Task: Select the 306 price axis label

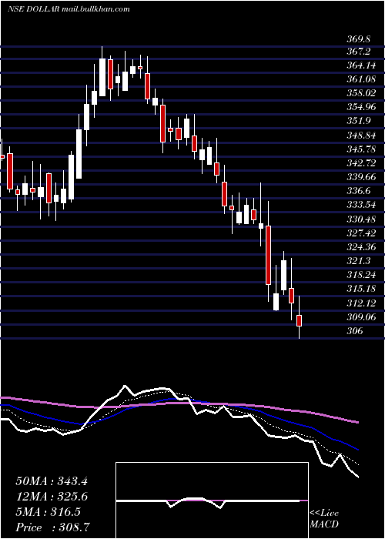Action: click(x=355, y=331)
